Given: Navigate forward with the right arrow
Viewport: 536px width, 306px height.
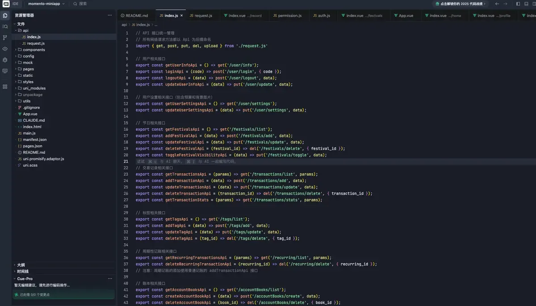Looking at the screenshot, I should click(x=505, y=4).
